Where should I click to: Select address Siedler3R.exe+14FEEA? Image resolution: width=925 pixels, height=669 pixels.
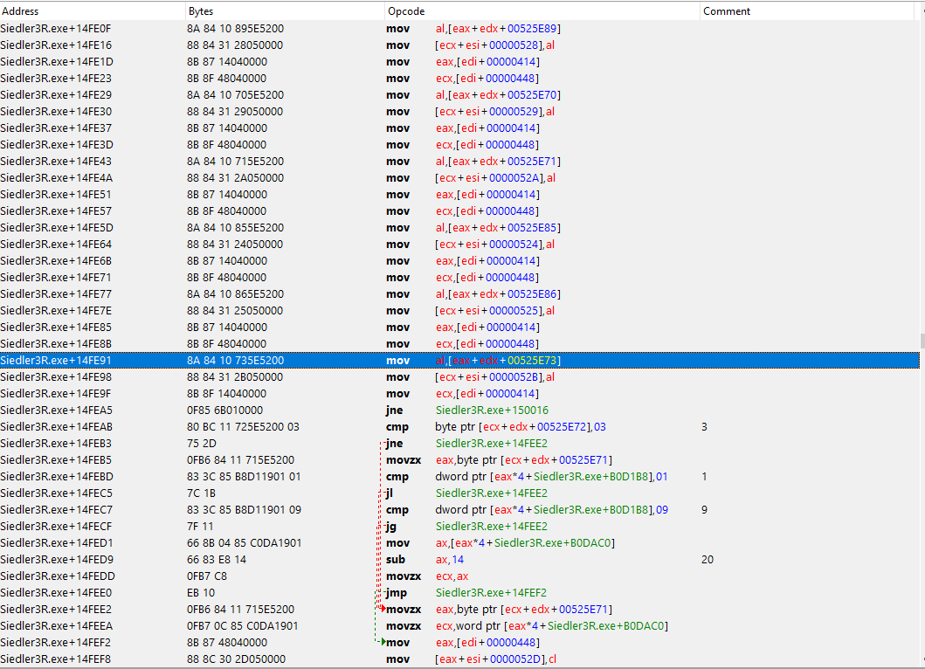57,626
